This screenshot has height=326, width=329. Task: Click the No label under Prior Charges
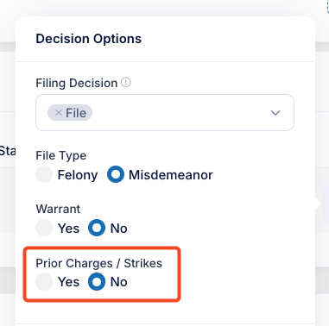pos(118,282)
